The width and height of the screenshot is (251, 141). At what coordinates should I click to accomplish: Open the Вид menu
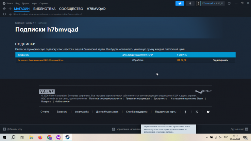[x=17, y=3]
